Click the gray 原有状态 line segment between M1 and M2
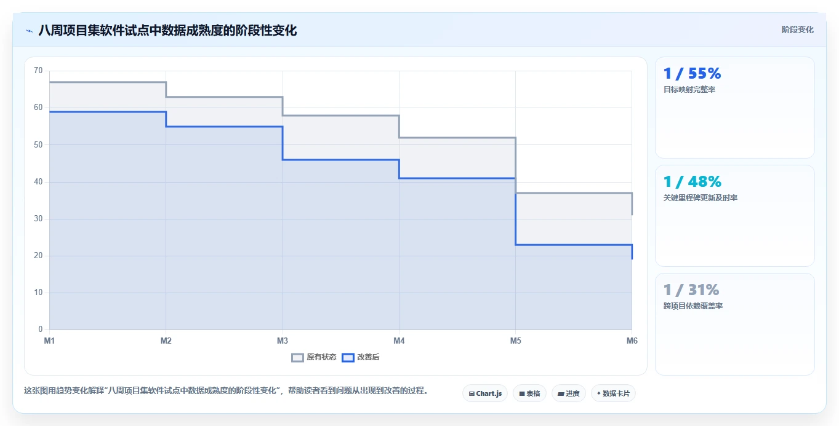This screenshot has height=426, width=839. [108, 82]
